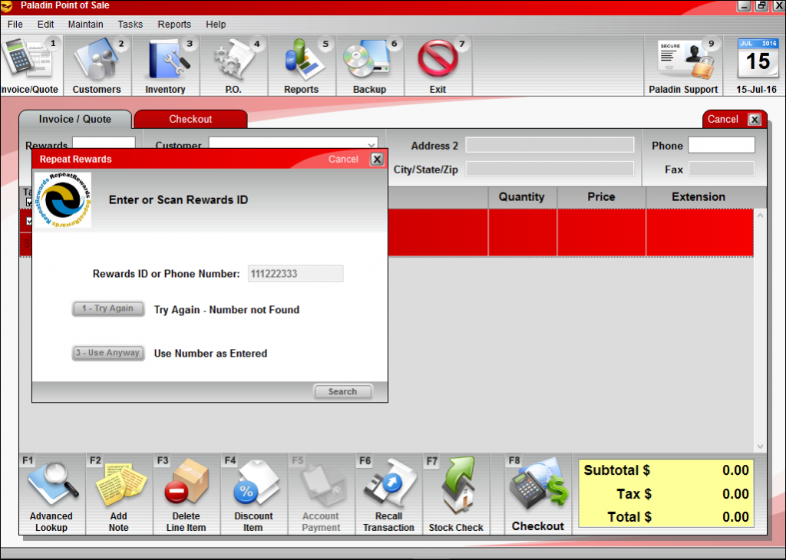
Task: Click the invoice Cancel button
Action: click(x=723, y=119)
